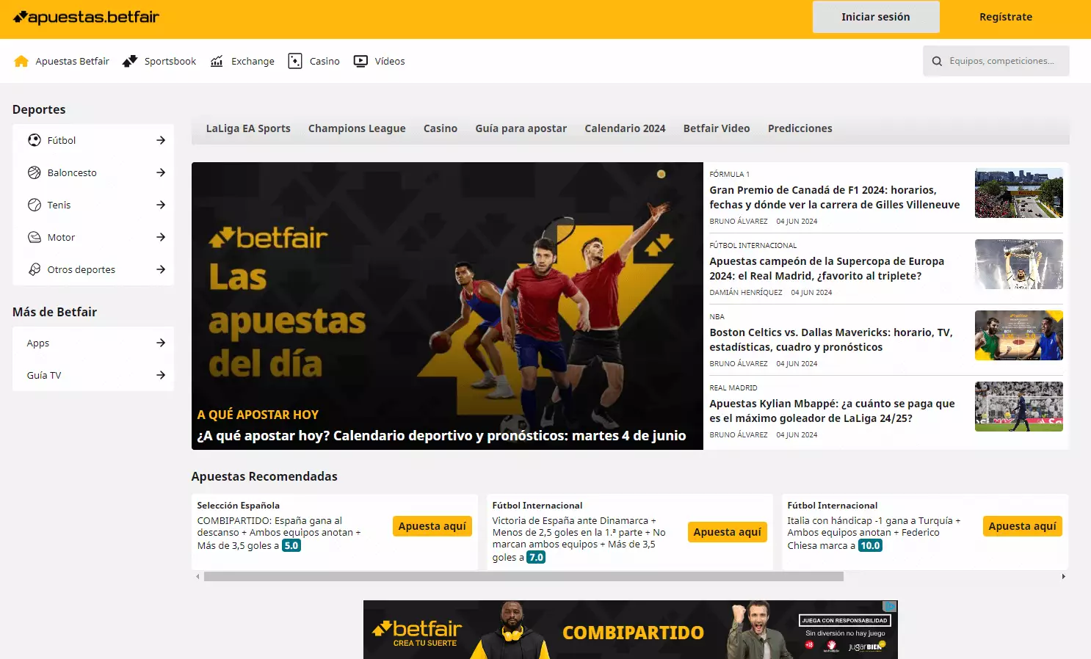This screenshot has width=1091, height=659.
Task: Click the Motor helmet icon
Action: click(x=35, y=237)
